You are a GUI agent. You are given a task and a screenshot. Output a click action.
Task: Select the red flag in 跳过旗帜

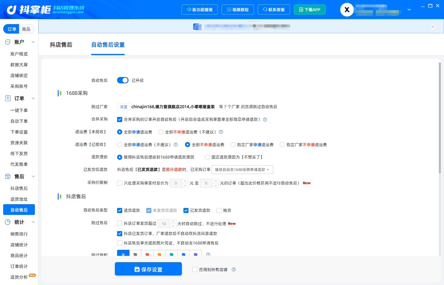(x=147, y=254)
